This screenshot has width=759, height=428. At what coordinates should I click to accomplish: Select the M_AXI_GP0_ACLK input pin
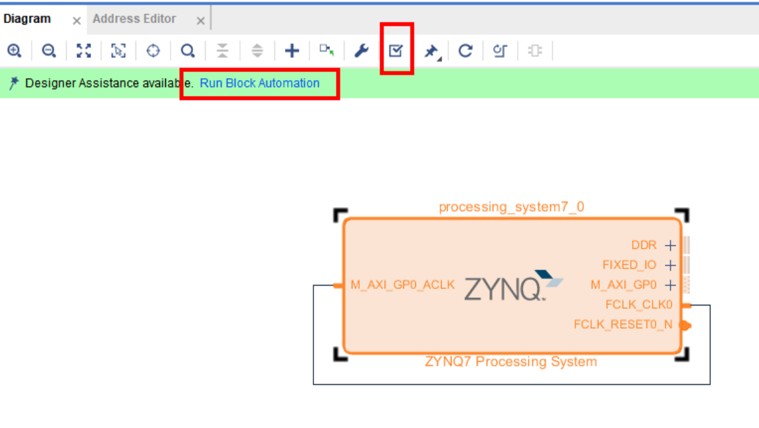pyautogui.click(x=338, y=286)
